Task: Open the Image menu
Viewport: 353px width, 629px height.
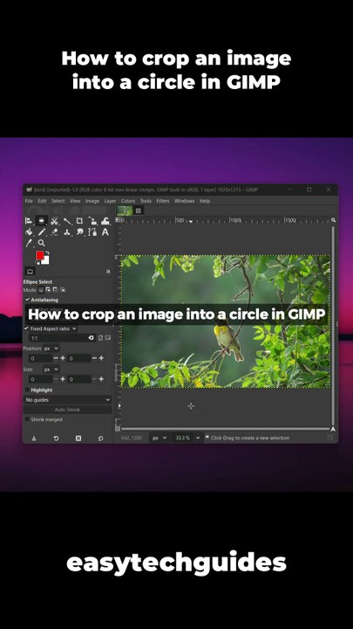Action: pos(92,201)
